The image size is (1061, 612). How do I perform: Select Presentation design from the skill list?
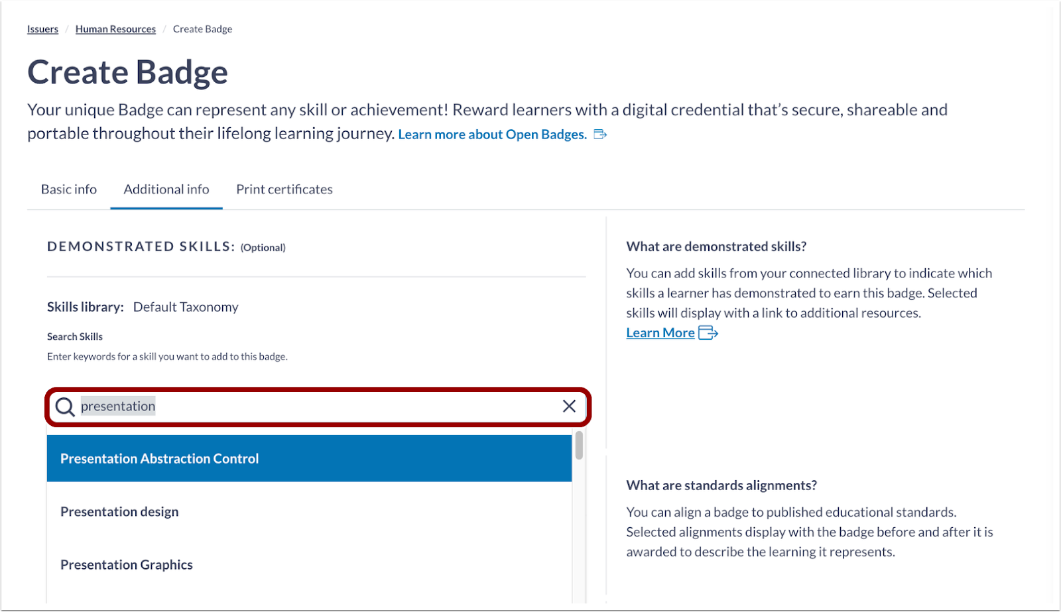tap(119, 511)
